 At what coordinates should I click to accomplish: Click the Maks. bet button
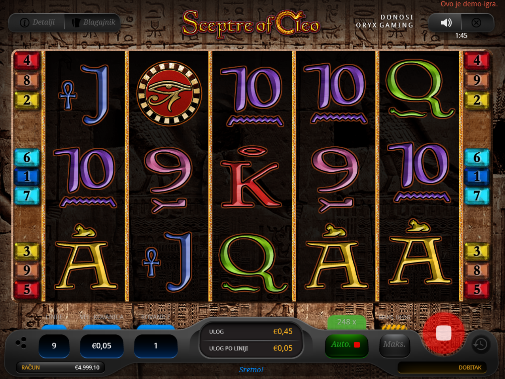click(394, 345)
